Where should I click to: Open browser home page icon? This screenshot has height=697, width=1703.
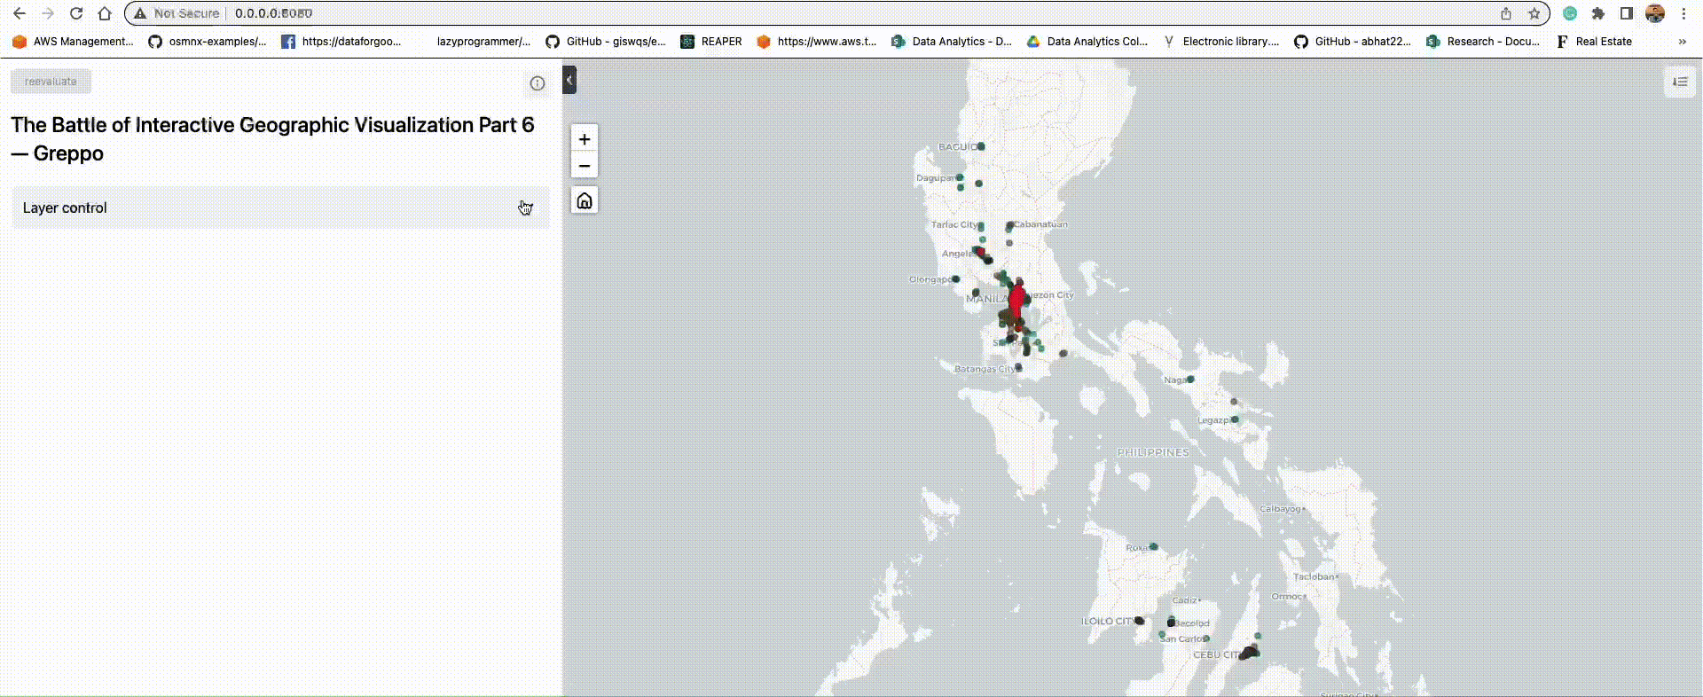tap(105, 13)
